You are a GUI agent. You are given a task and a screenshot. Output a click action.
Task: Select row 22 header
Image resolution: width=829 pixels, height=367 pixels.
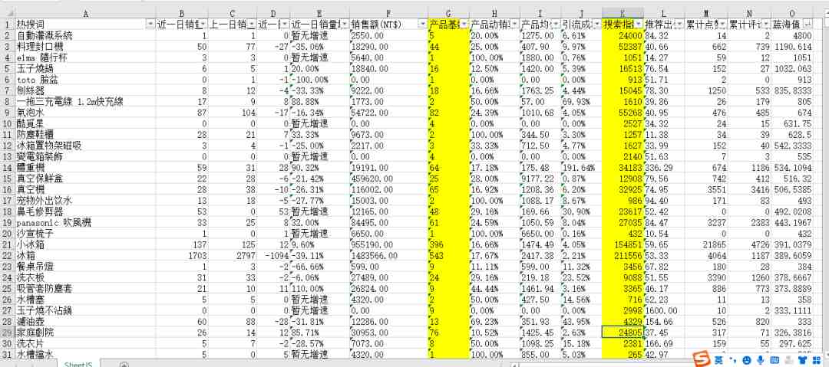(8, 254)
